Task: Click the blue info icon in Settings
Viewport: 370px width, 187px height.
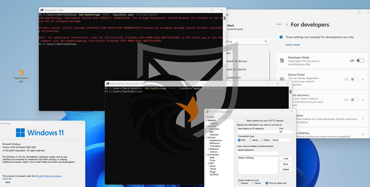Action: [281, 37]
